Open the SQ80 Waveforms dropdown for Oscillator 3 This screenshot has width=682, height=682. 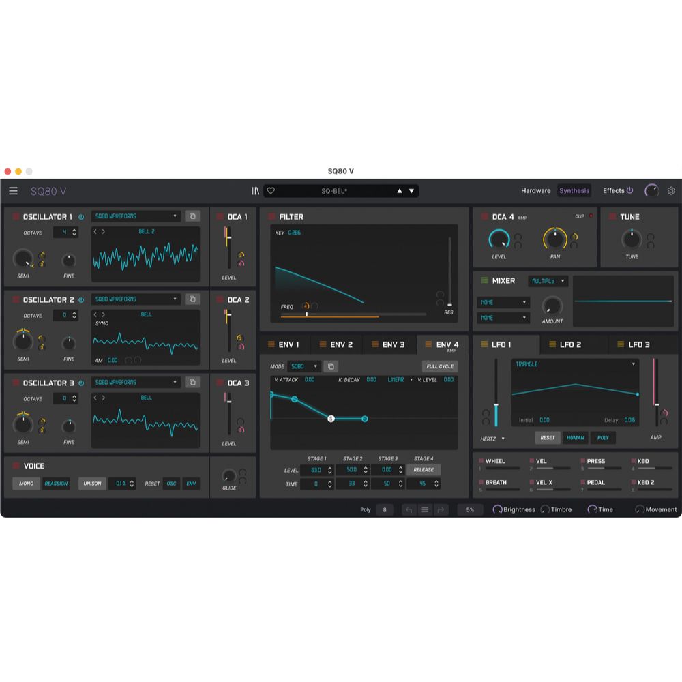click(135, 382)
